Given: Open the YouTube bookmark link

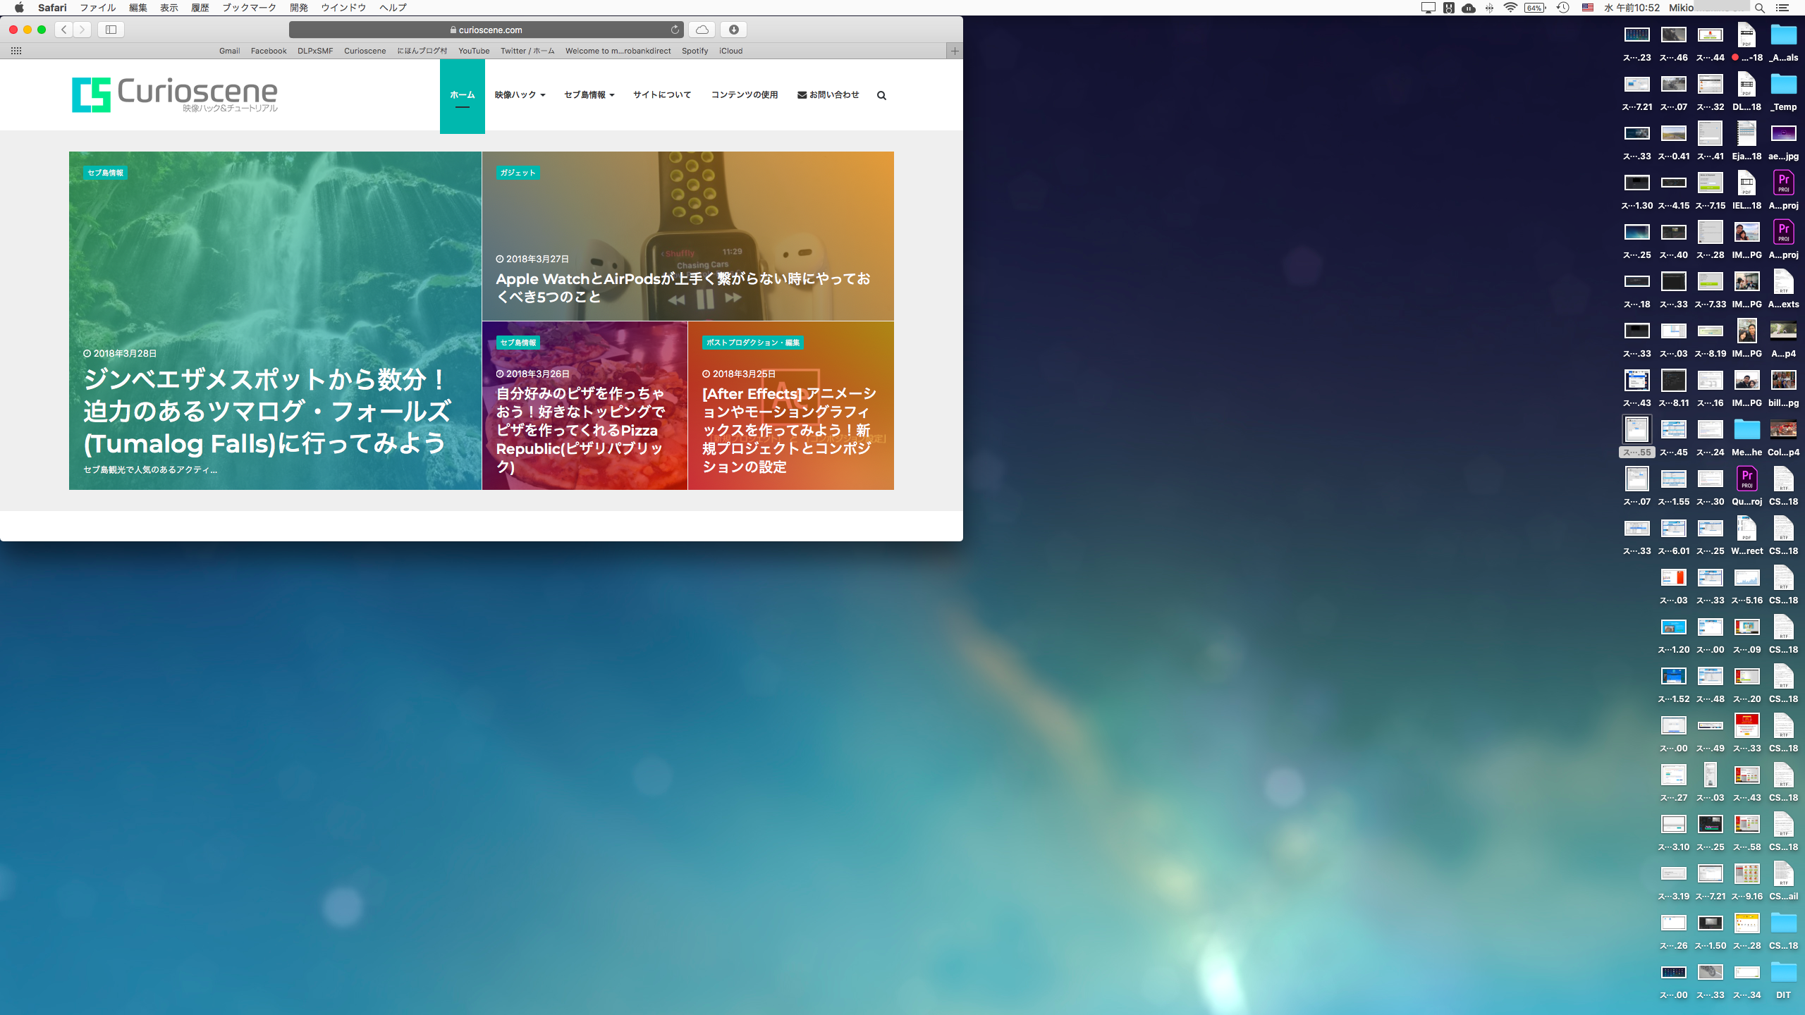Looking at the screenshot, I should 474,51.
